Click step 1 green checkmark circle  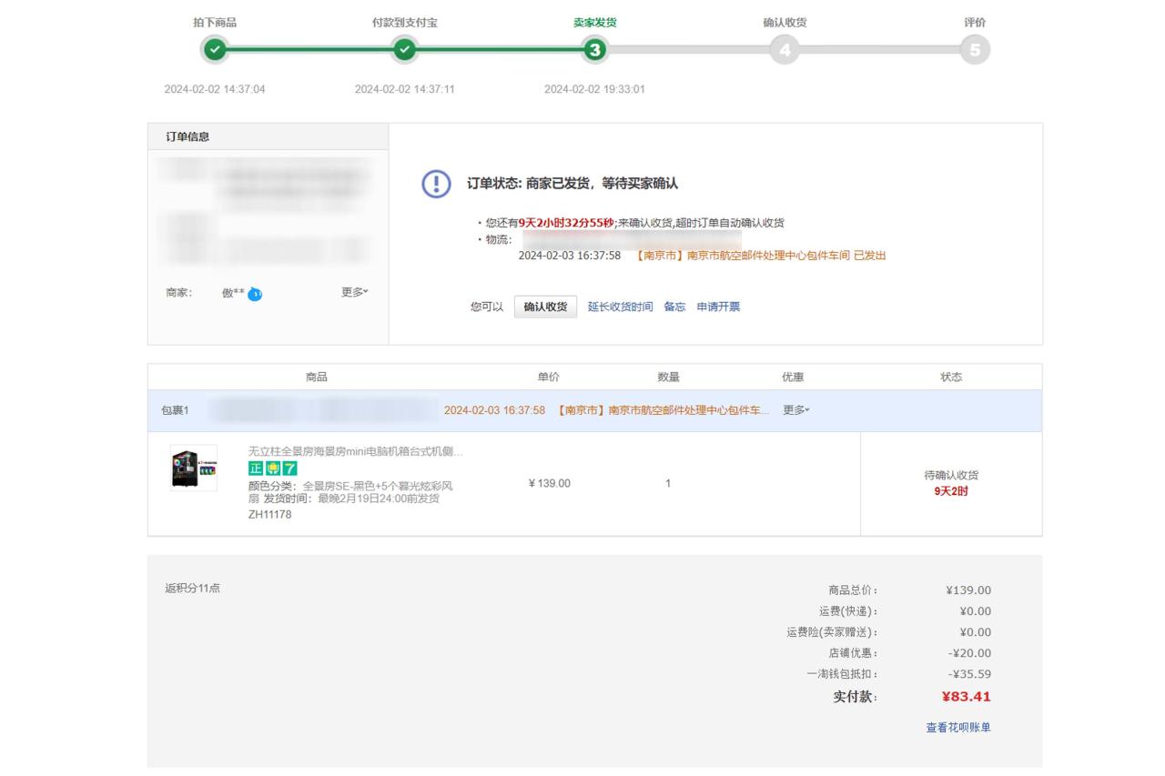[x=215, y=50]
